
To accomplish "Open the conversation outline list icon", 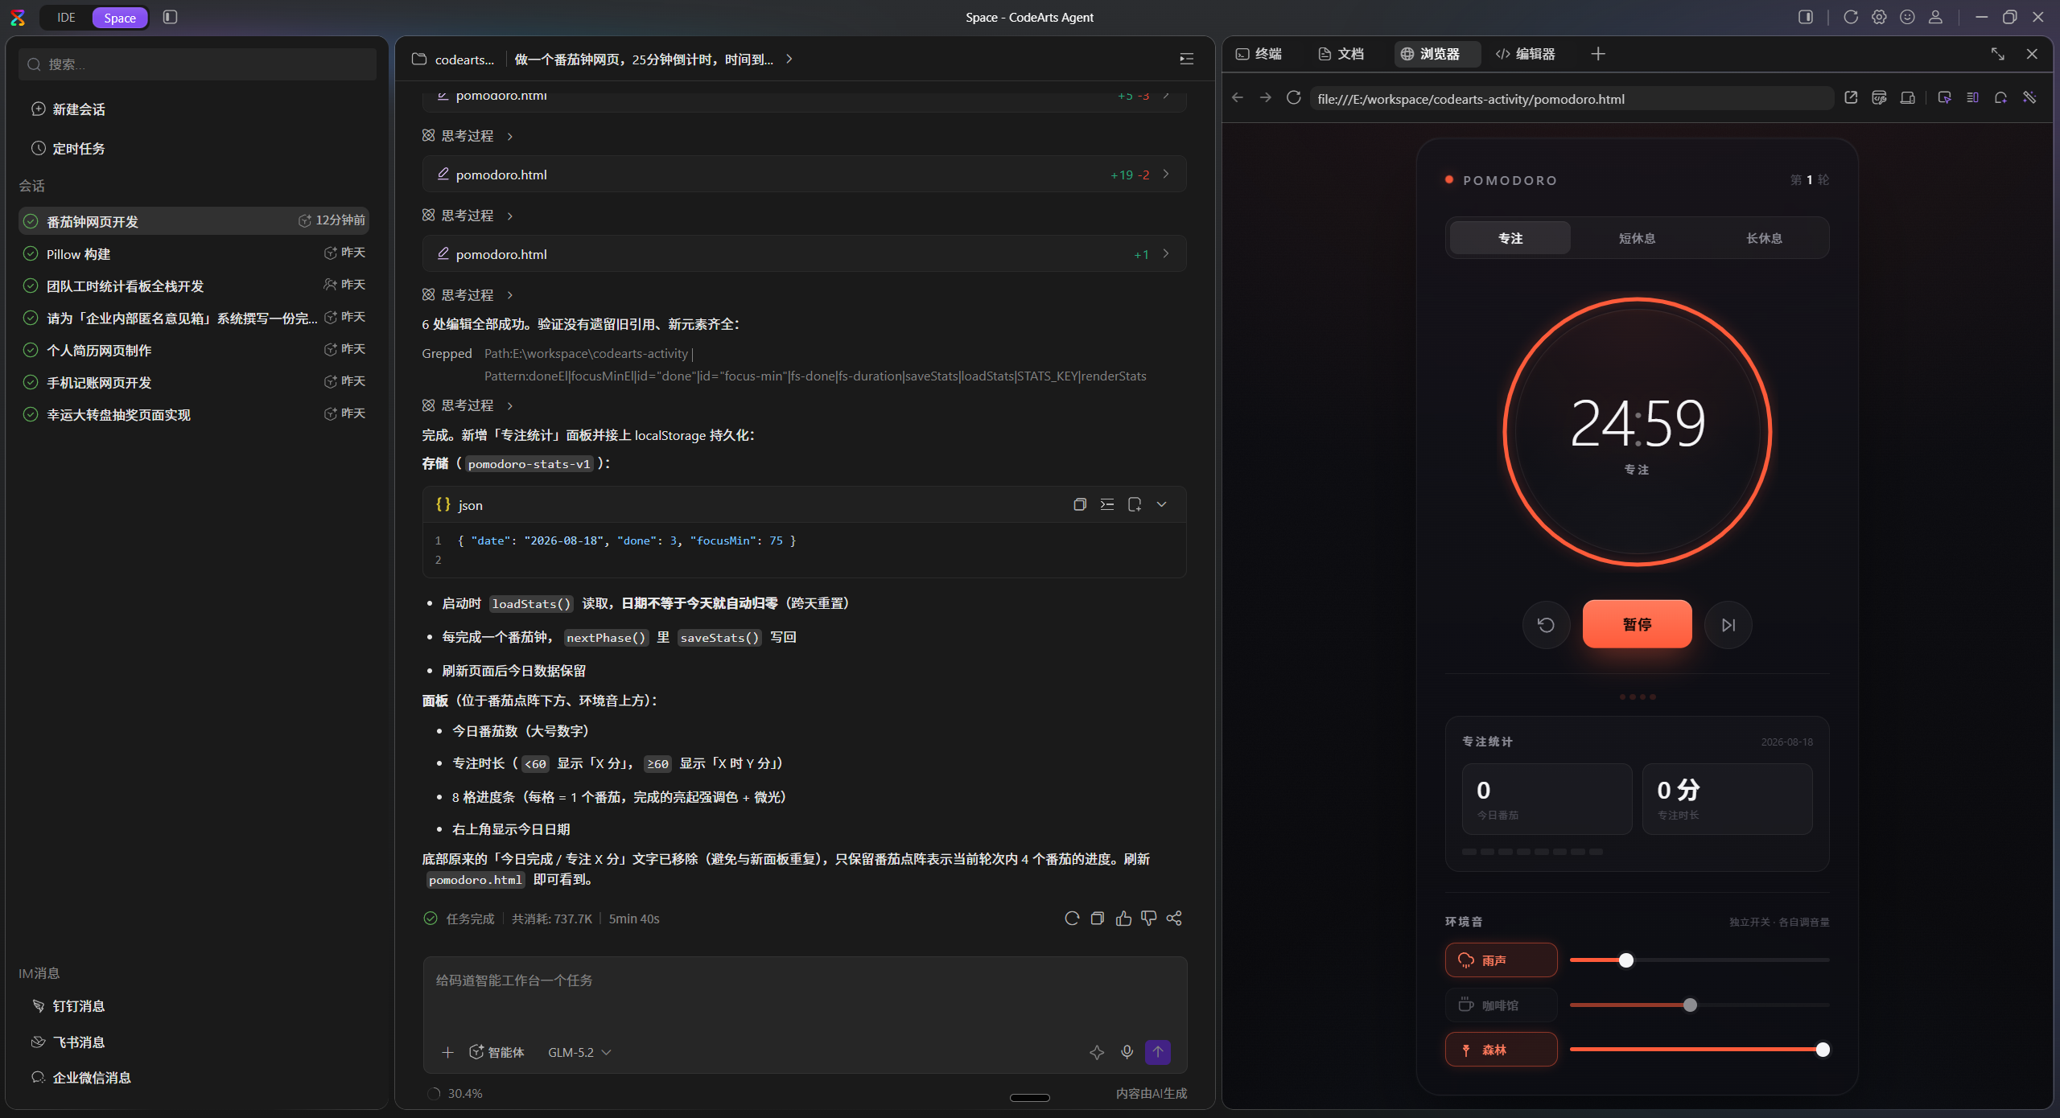I will point(1186,59).
